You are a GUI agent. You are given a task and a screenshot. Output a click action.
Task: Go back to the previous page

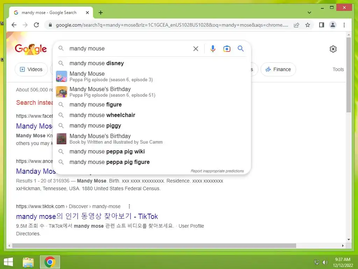pos(14,25)
